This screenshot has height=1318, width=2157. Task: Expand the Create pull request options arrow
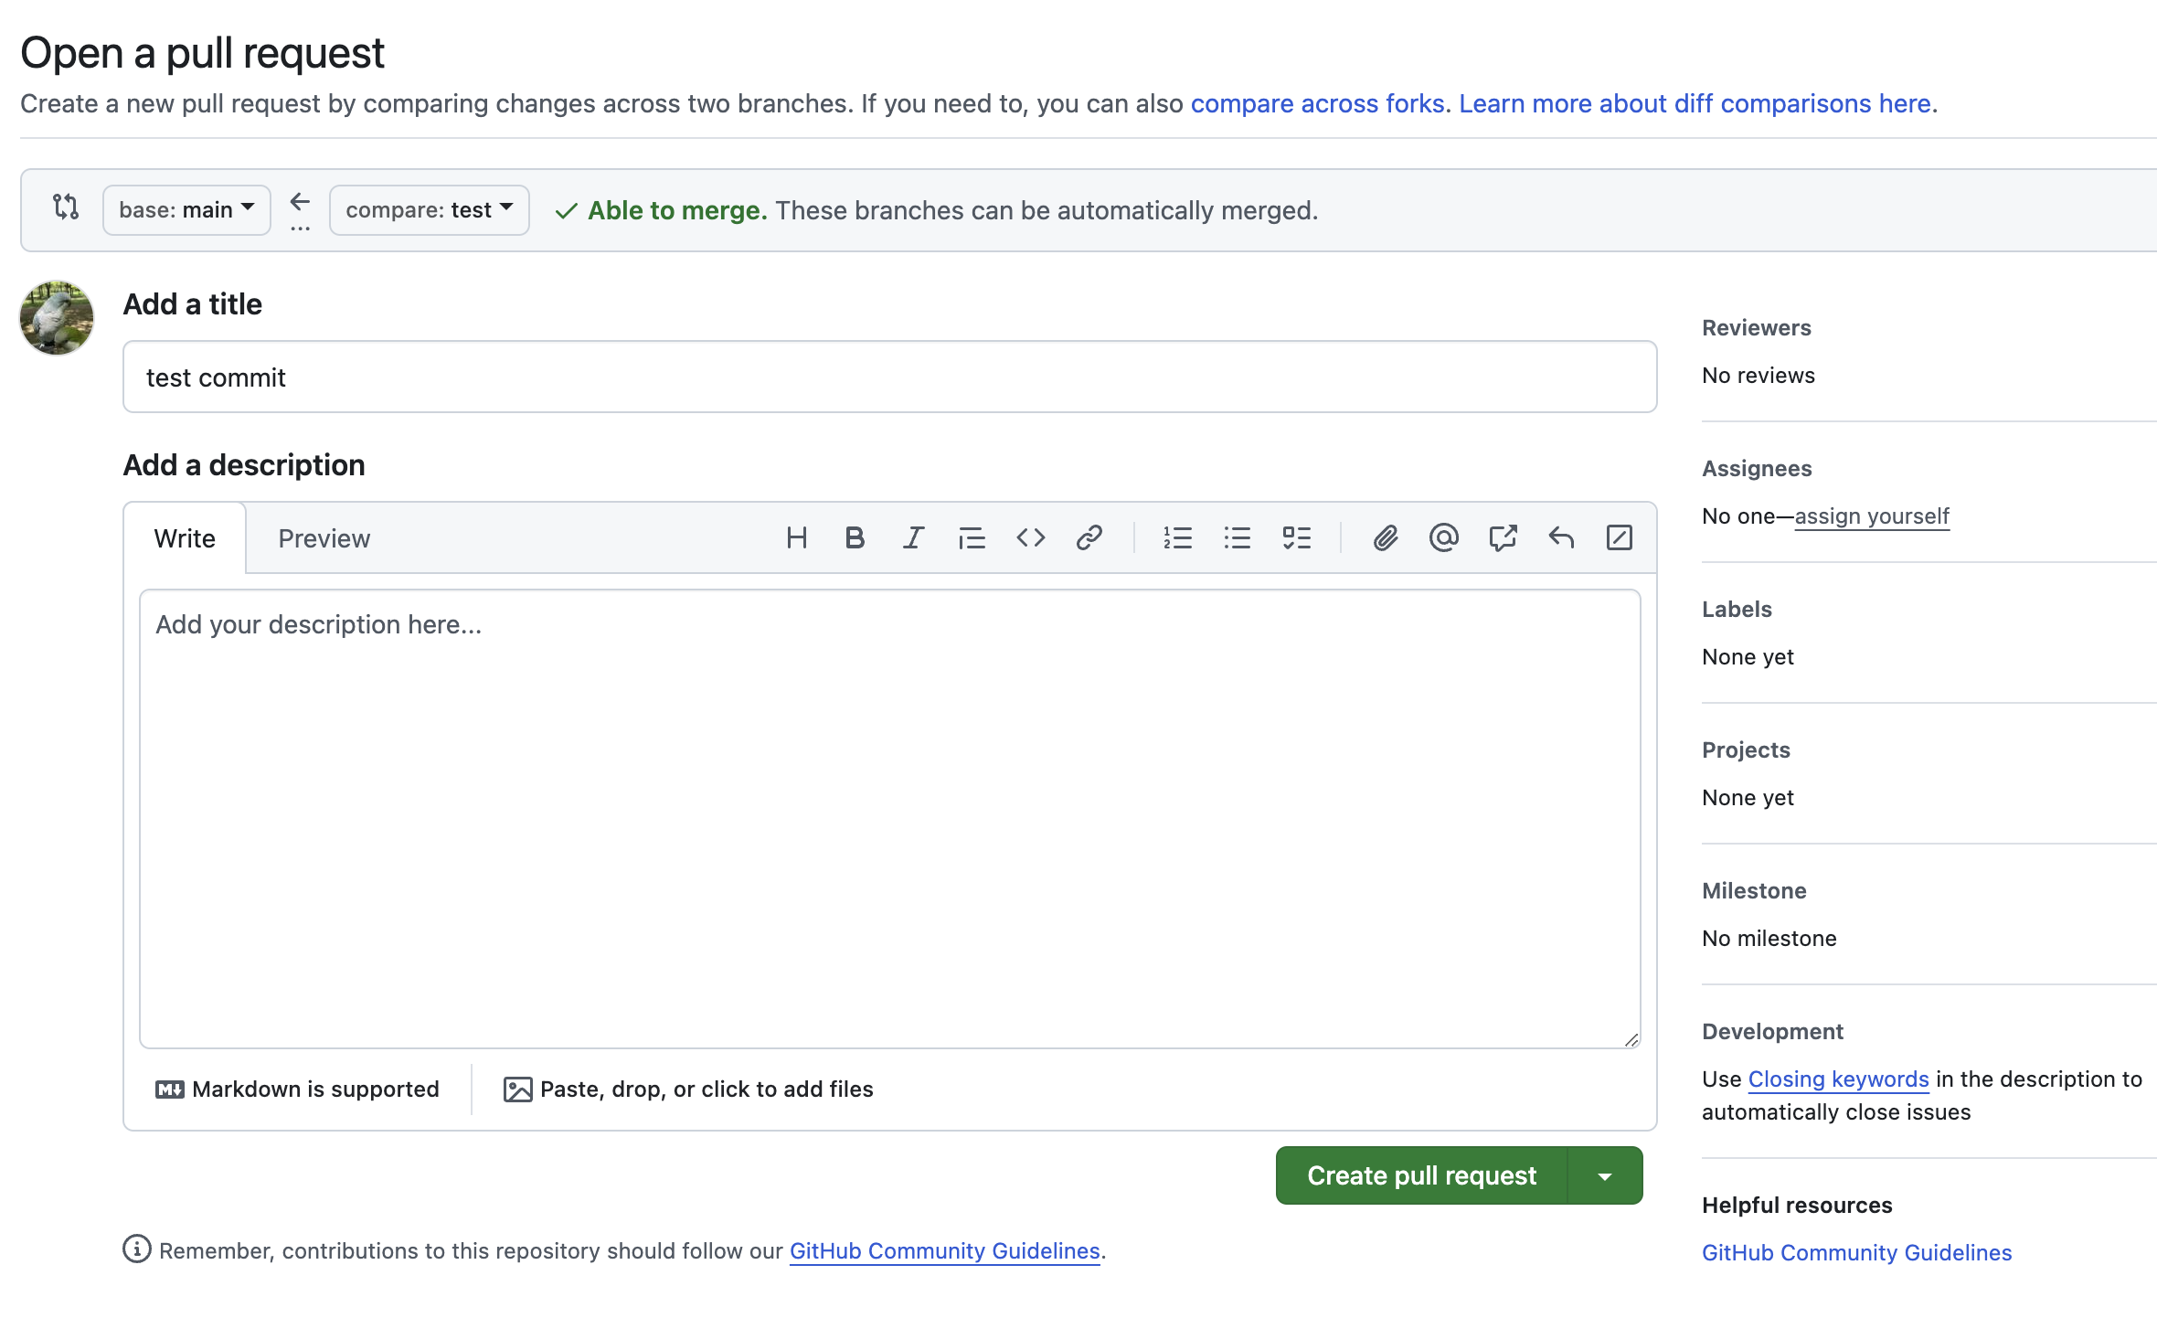[1605, 1175]
